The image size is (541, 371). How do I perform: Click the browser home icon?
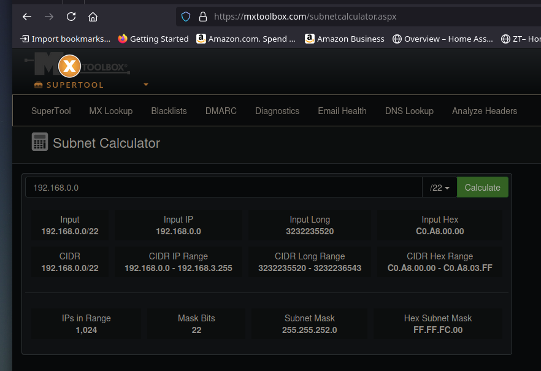click(93, 17)
